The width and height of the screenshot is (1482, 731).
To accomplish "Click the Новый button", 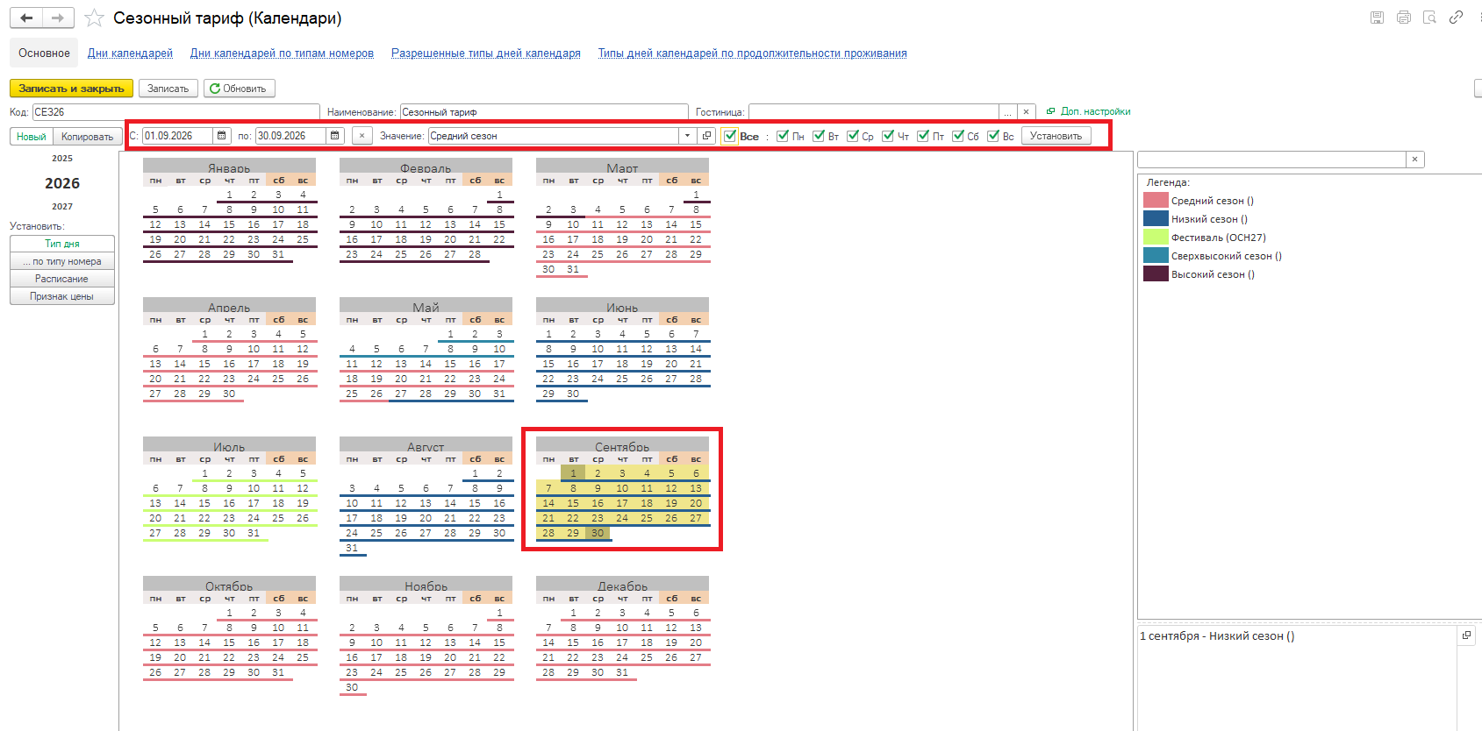I will 32,137.
